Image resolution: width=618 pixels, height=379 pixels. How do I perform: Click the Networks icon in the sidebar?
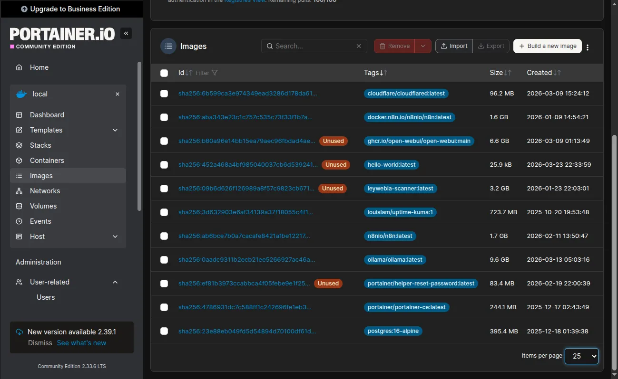coord(19,191)
